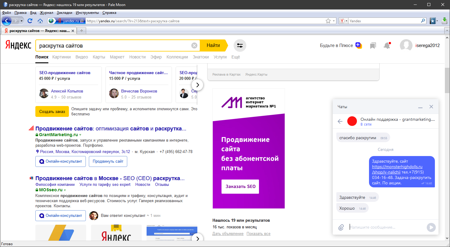Screen dimensions: 450x247
Task: Open the history dropdown beside Forward button
Action: pos(21,21)
